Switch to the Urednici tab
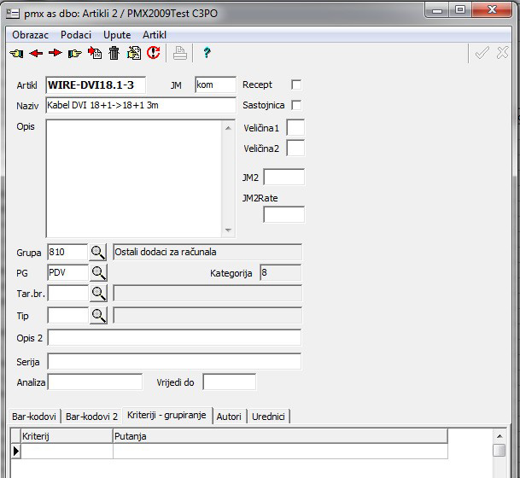 pos(268,417)
